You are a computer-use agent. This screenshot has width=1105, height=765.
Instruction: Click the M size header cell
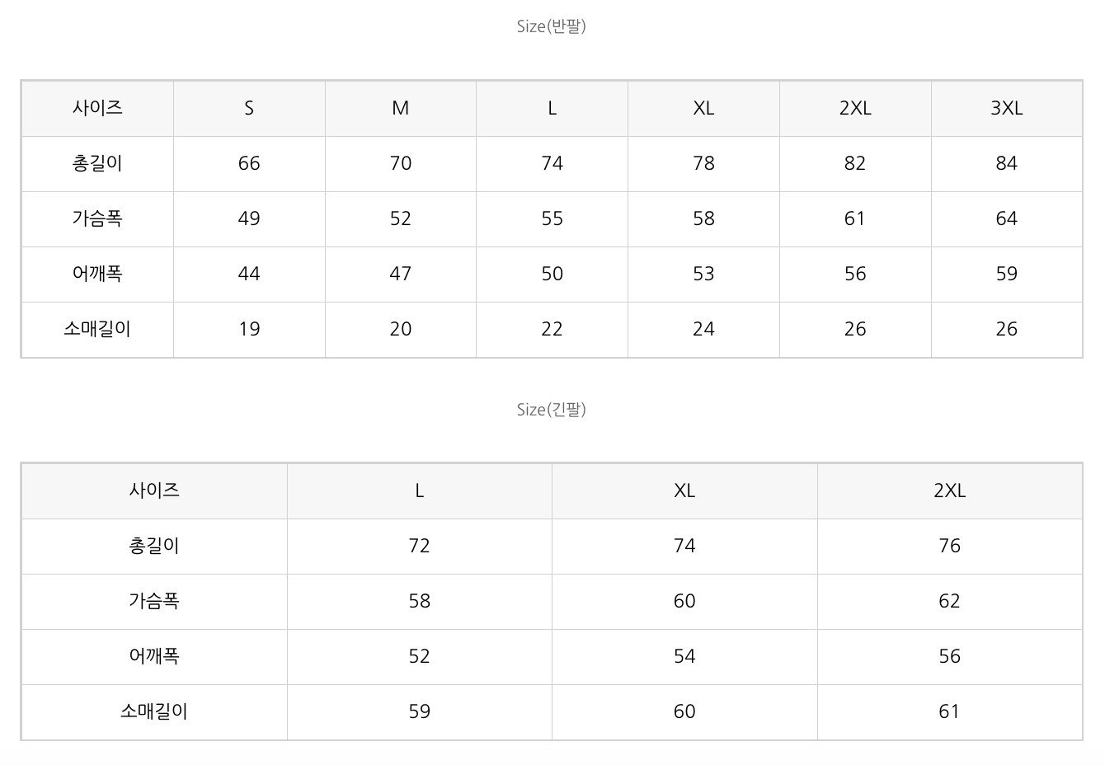click(x=400, y=108)
